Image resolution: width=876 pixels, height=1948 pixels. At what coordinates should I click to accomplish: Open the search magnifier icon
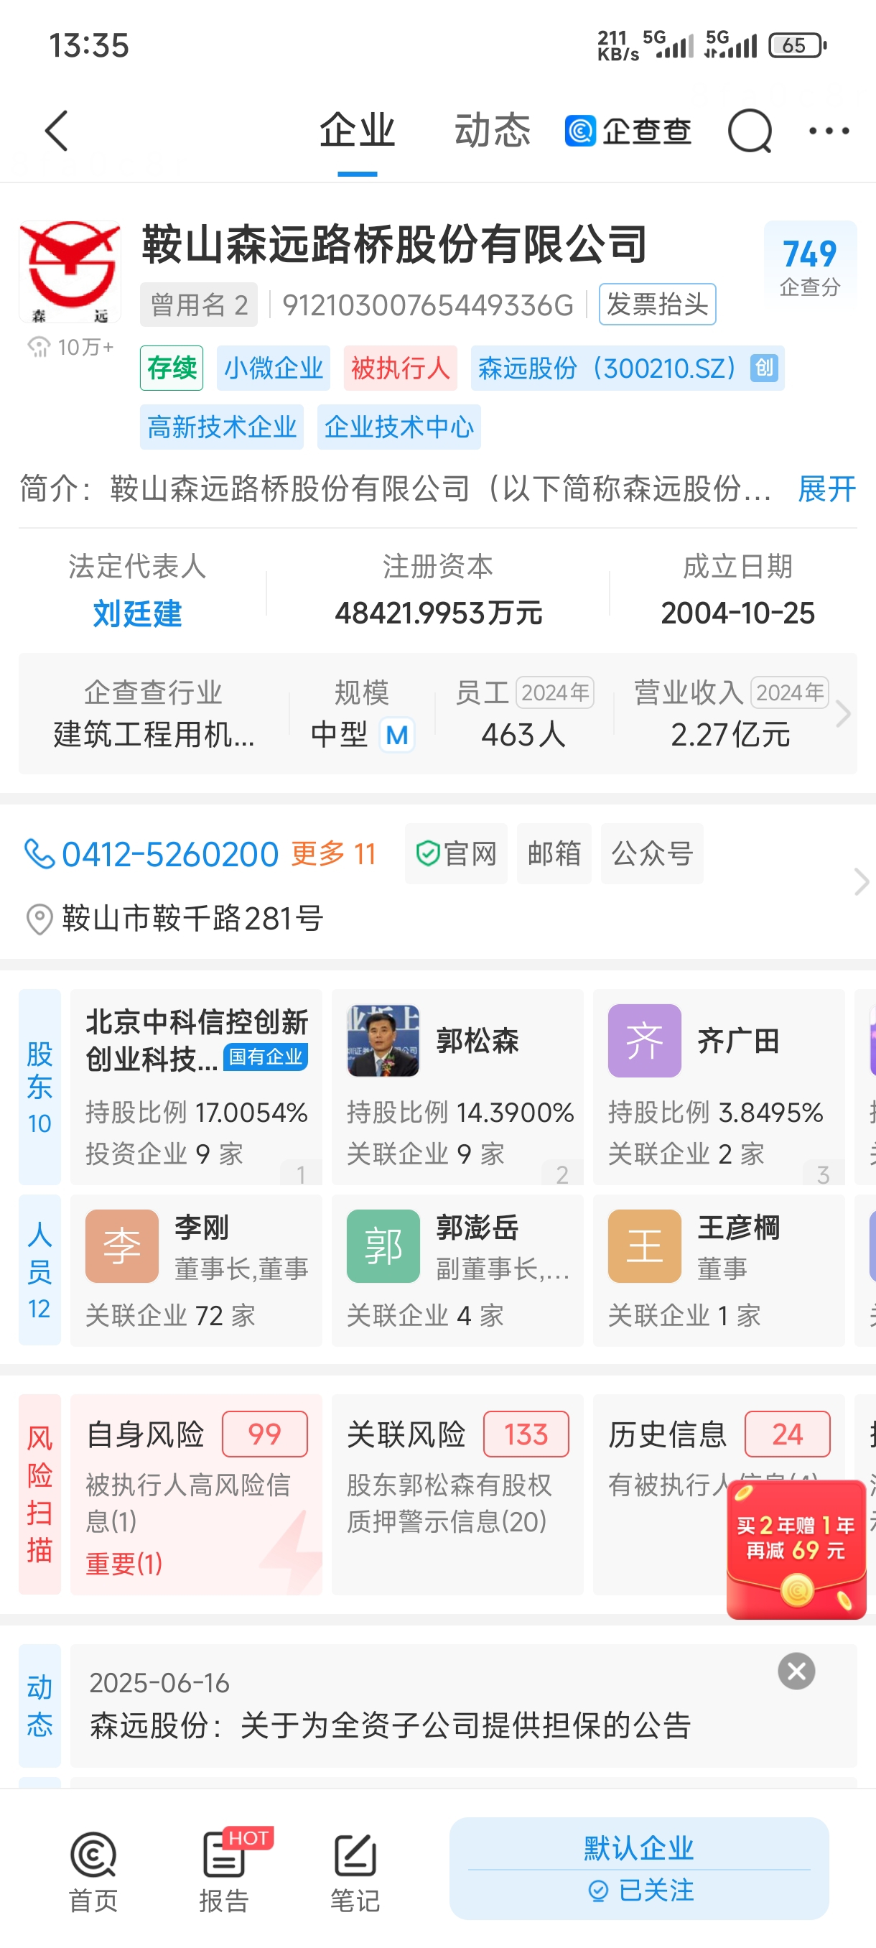pyautogui.click(x=749, y=131)
